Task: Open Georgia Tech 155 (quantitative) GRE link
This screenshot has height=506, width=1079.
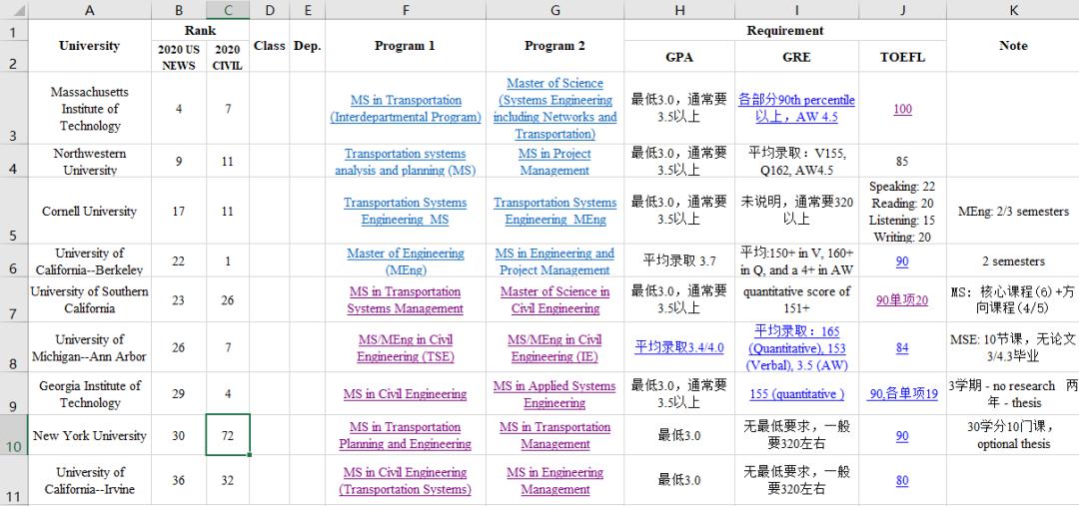Action: click(x=796, y=394)
